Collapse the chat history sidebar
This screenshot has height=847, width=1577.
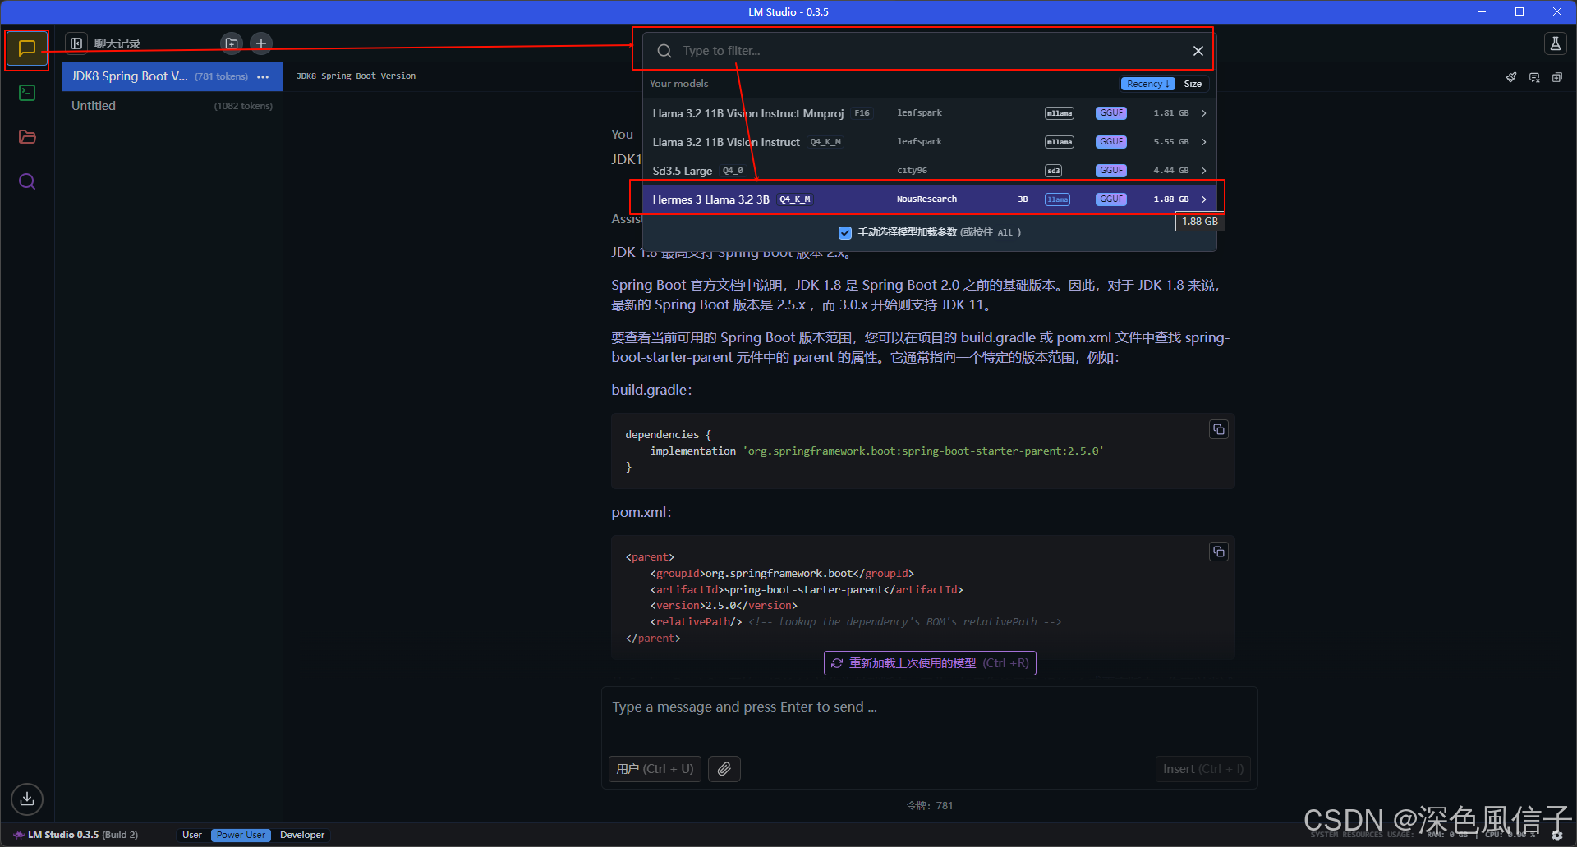76,43
